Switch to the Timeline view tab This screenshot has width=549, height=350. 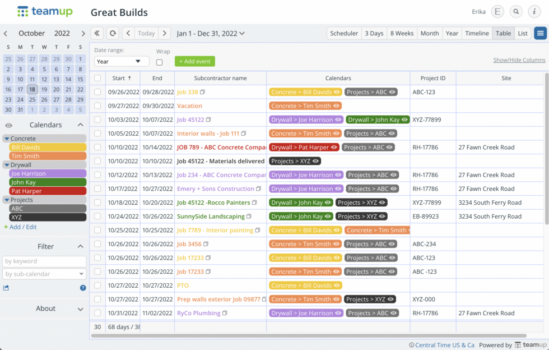coord(477,33)
